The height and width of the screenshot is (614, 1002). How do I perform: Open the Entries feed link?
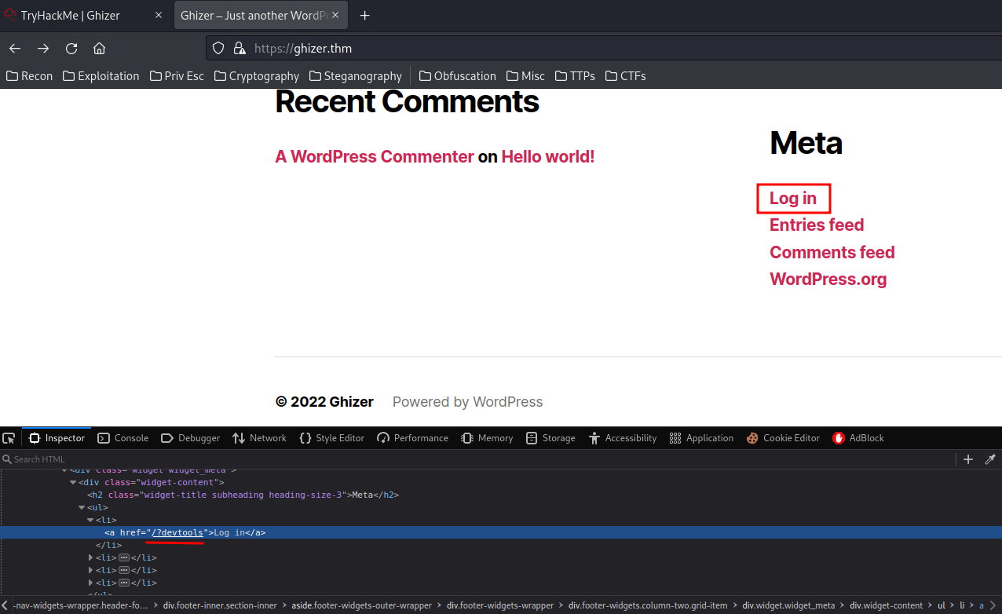(817, 225)
